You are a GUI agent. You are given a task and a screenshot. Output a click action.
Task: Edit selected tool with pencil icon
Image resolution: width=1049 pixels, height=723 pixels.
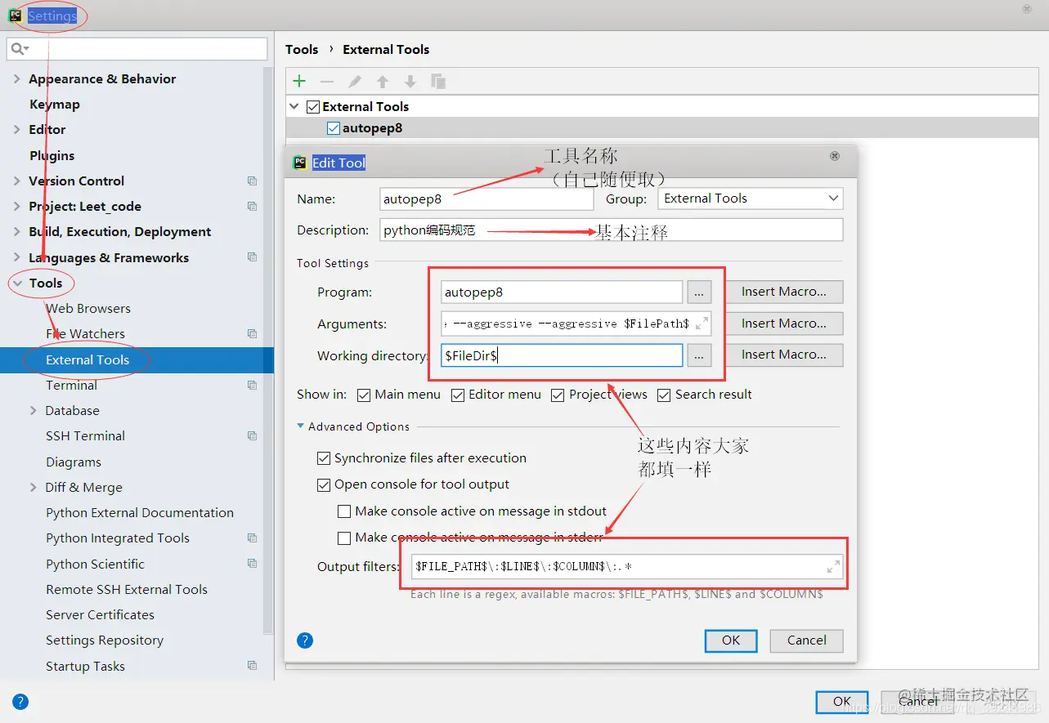pyautogui.click(x=355, y=81)
